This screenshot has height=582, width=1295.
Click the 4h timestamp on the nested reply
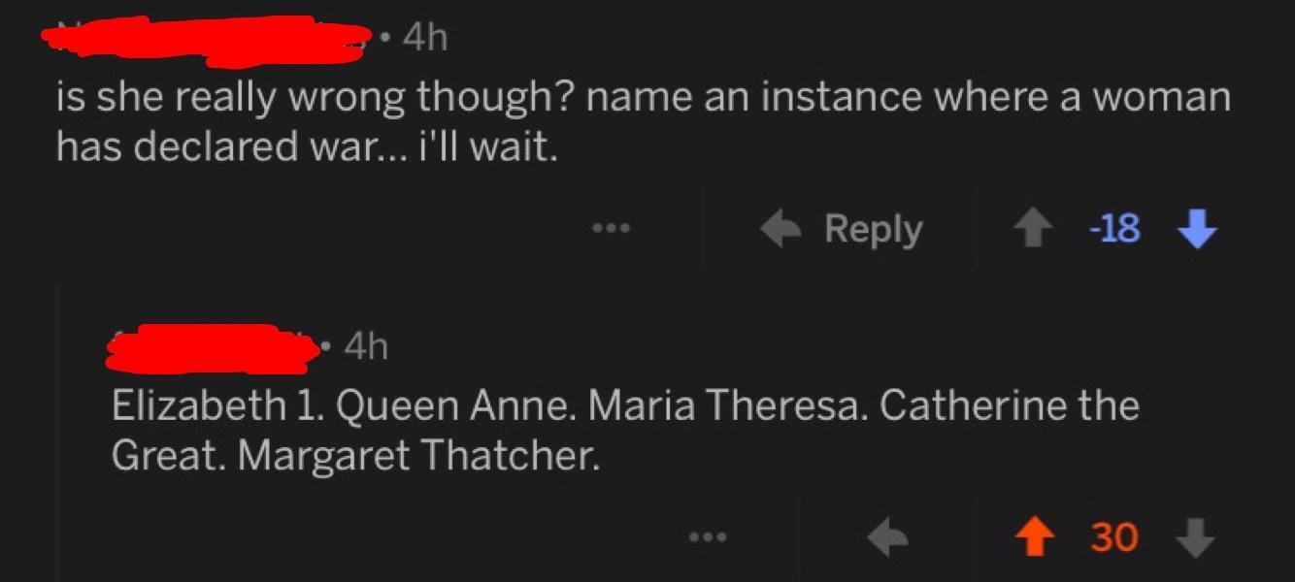pos(365,345)
